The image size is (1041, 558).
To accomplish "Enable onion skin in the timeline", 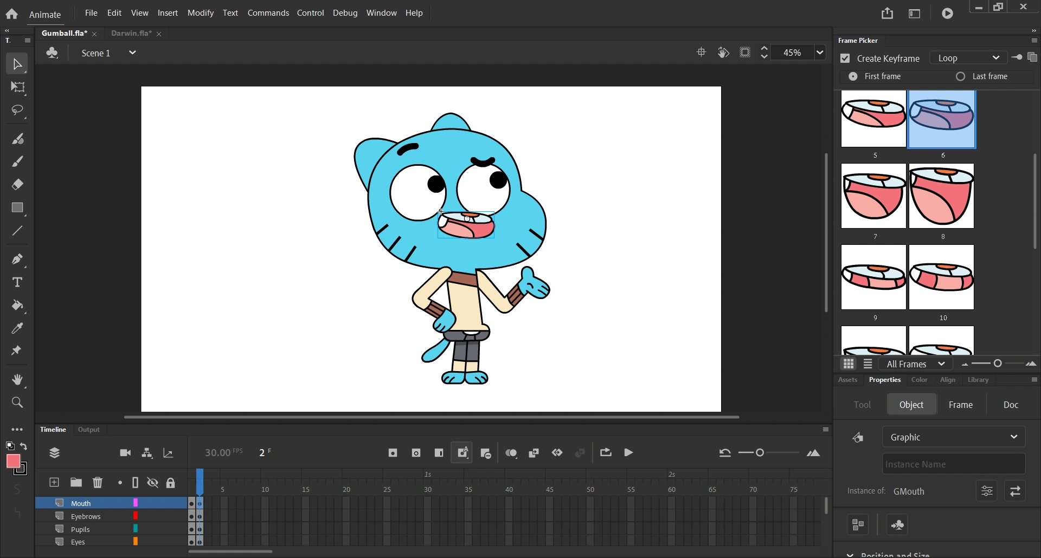I will 511,453.
